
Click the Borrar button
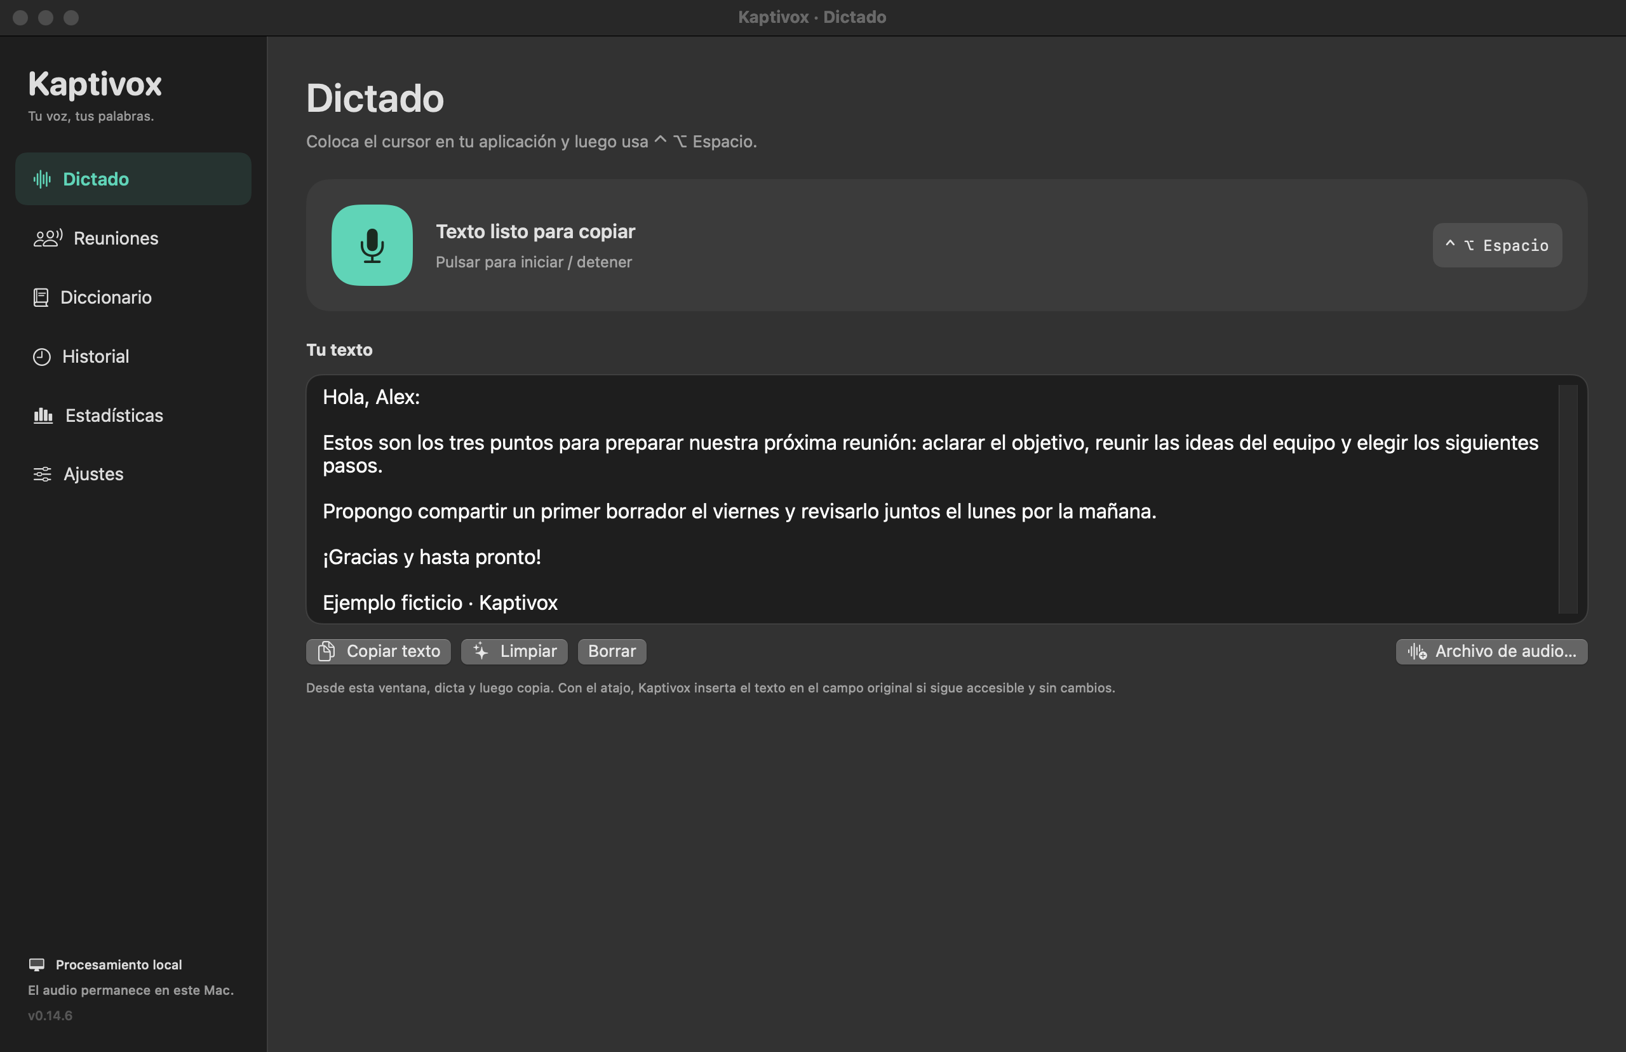click(612, 651)
